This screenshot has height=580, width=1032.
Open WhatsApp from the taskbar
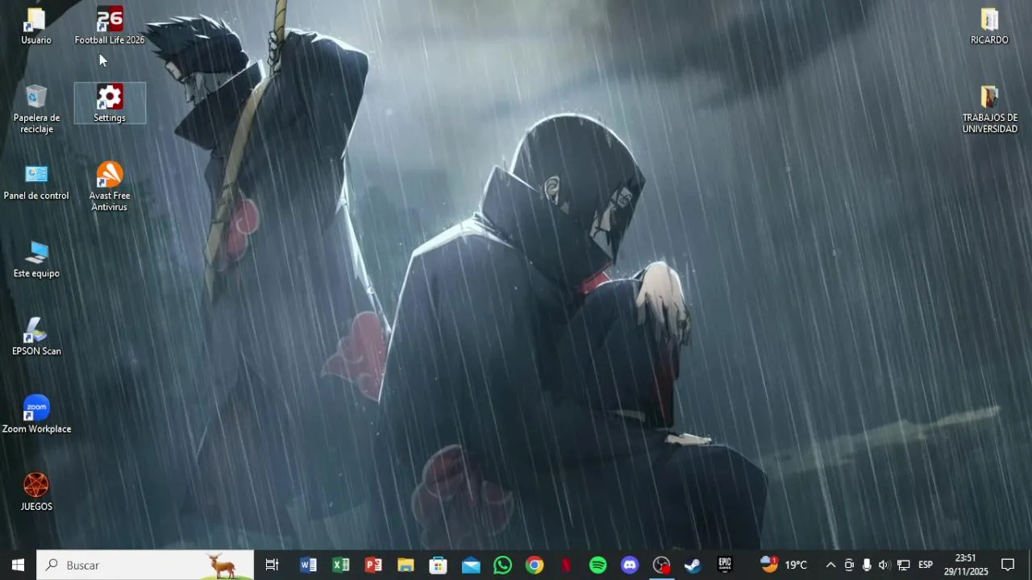tap(502, 565)
